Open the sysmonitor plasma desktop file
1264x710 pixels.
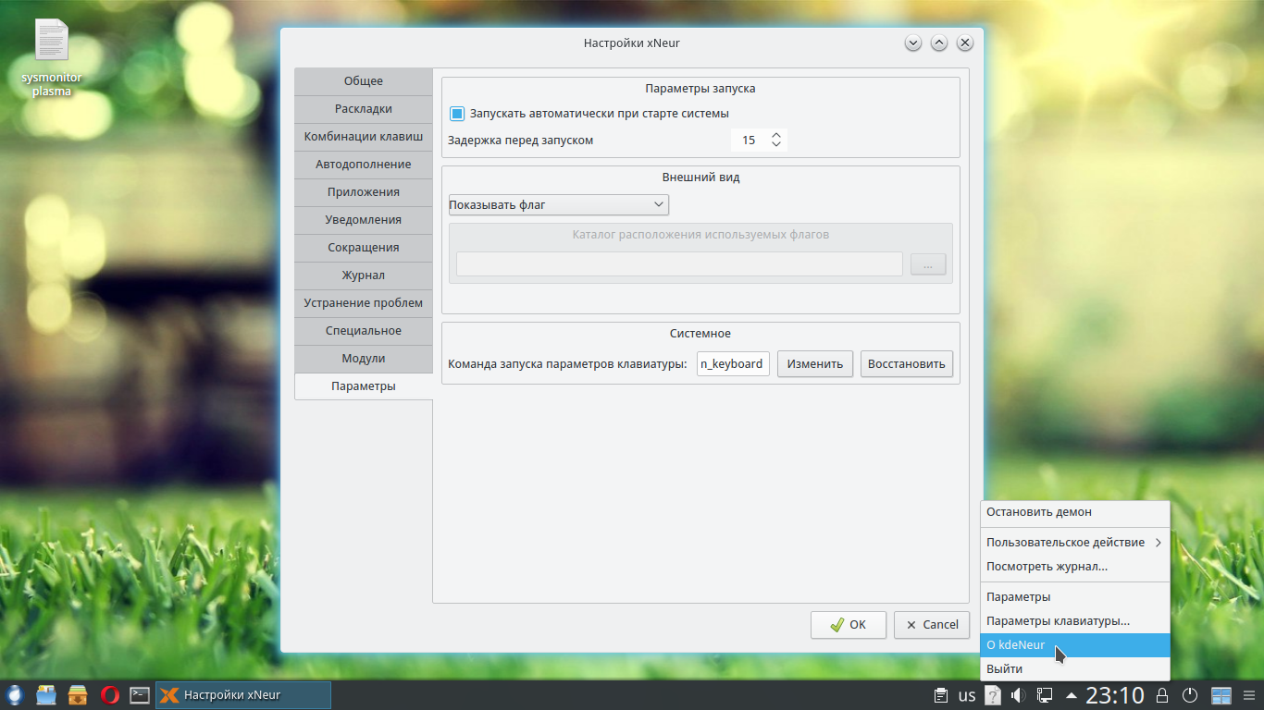click(52, 57)
